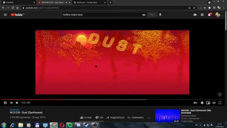The height and width of the screenshot is (128, 227).
Task: Enable miniplayer mode
Action: pyautogui.click(x=208, y=103)
